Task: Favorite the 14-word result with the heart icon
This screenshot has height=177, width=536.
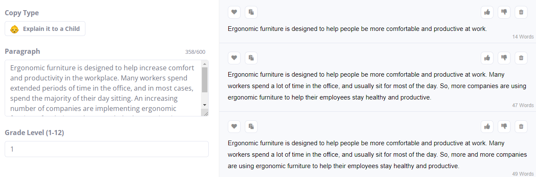Action: click(234, 12)
